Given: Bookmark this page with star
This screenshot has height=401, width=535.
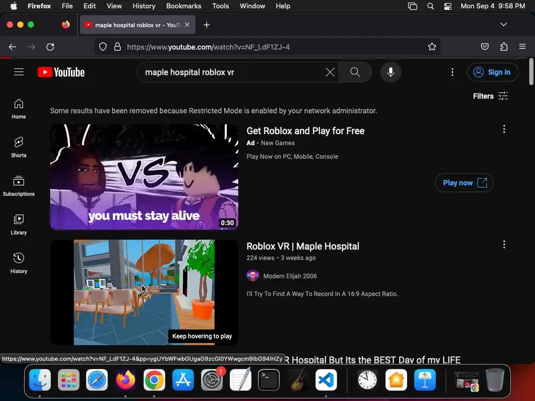Looking at the screenshot, I should tap(432, 46).
